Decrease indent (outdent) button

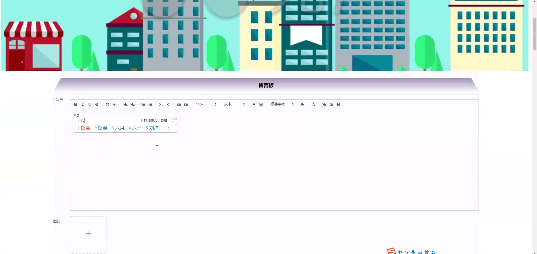179,104
